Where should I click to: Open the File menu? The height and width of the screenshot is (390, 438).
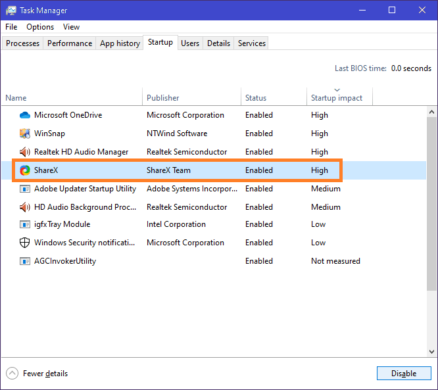click(11, 27)
